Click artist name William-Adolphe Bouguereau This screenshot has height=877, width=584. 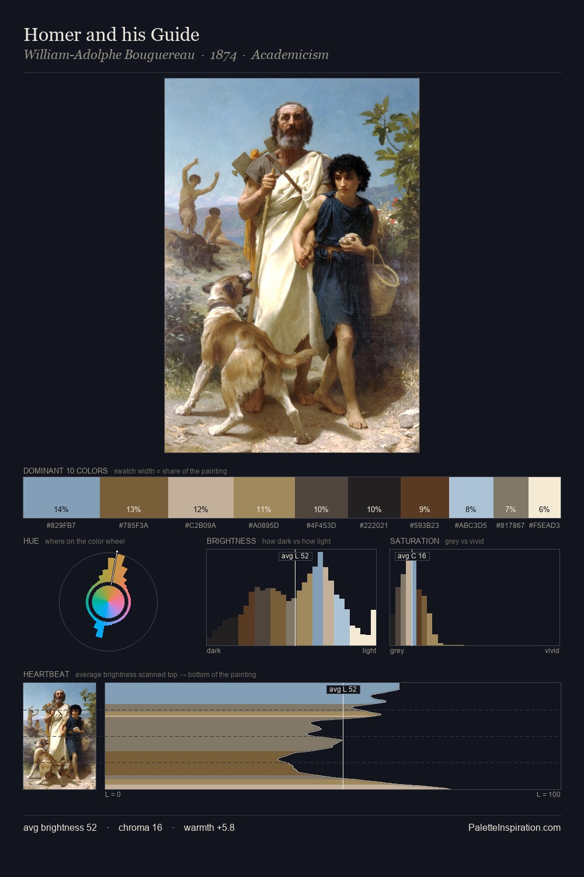109,55
